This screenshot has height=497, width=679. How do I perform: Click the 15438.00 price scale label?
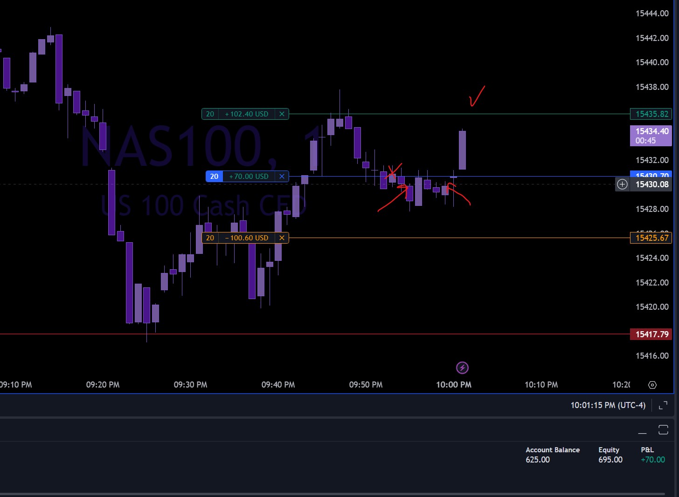click(x=652, y=87)
